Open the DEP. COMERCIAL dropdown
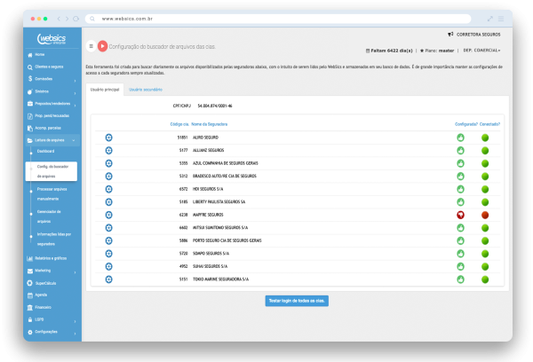The width and height of the screenshot is (533, 362). coord(482,51)
